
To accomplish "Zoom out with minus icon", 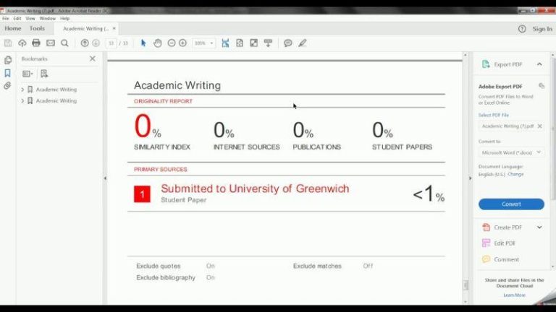I will (172, 43).
